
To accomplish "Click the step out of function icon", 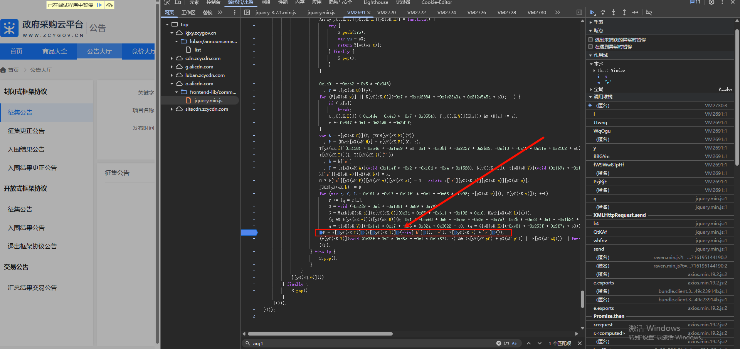I will click(x=624, y=12).
